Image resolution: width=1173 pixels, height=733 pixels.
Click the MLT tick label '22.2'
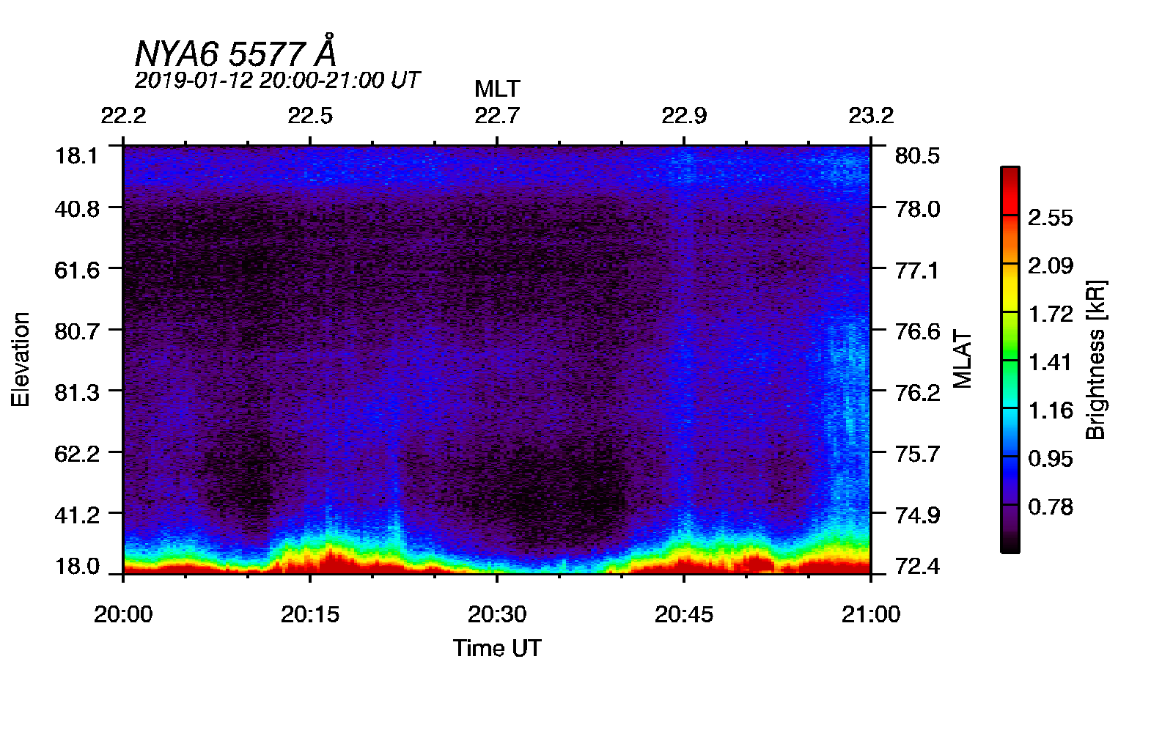click(123, 116)
